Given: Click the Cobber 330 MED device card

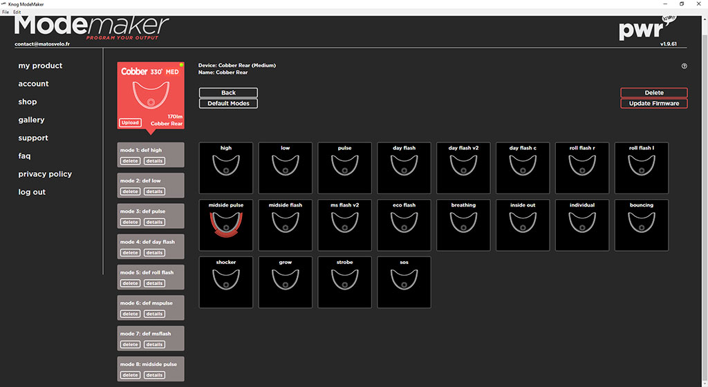Looking at the screenshot, I should tap(151, 95).
